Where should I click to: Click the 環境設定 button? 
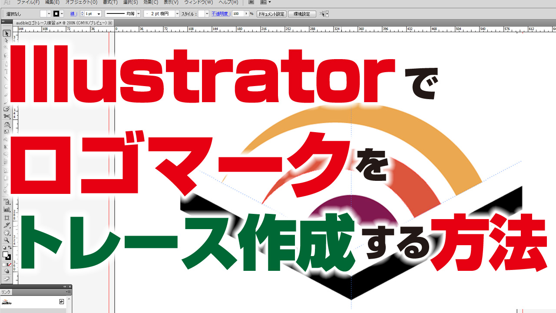302,14
